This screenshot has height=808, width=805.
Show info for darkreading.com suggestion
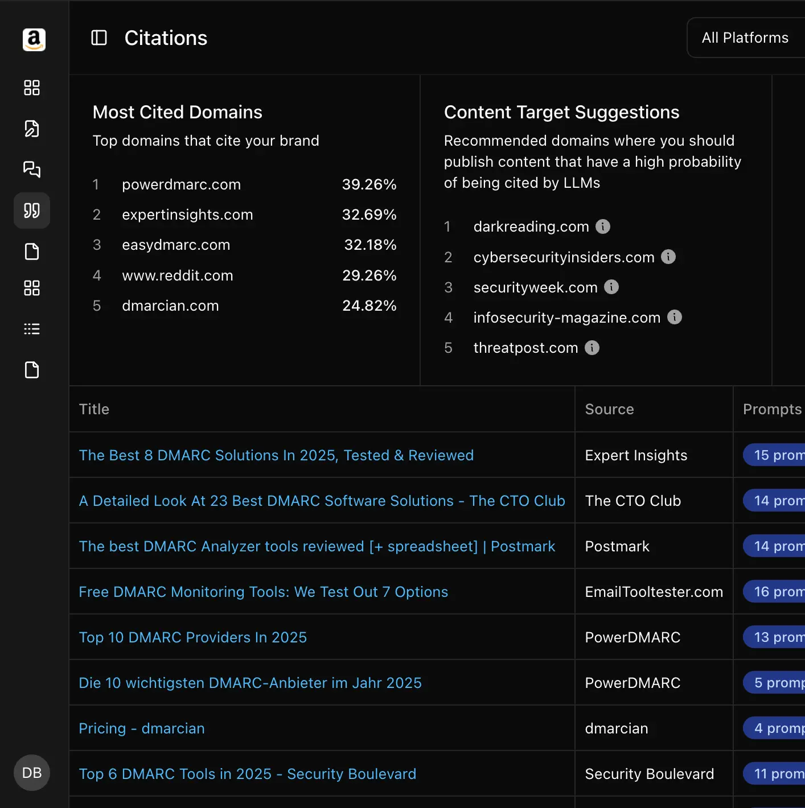[x=603, y=226]
